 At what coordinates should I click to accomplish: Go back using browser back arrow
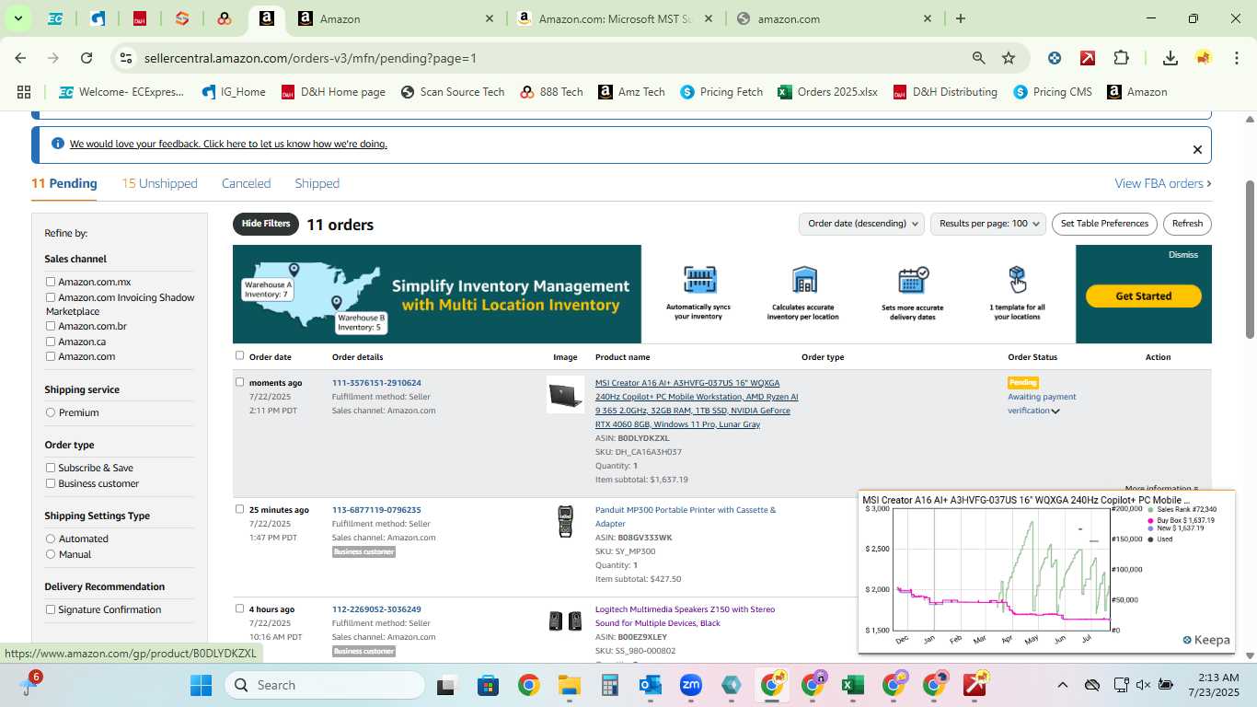[x=20, y=58]
